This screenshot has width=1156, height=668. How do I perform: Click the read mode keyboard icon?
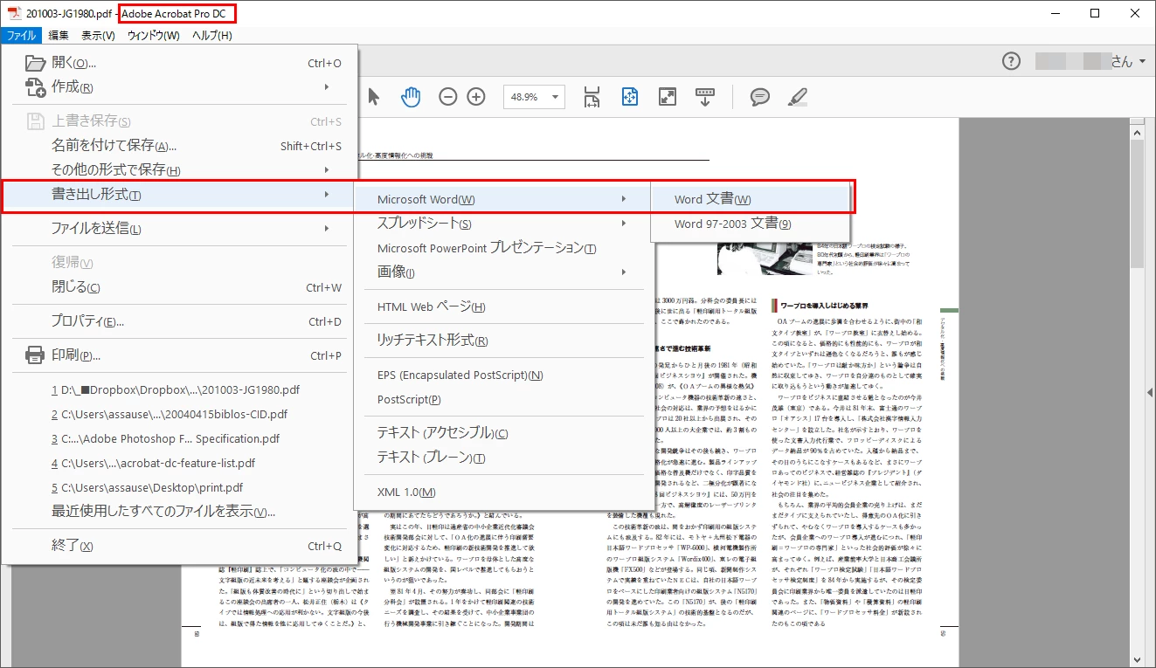click(705, 97)
